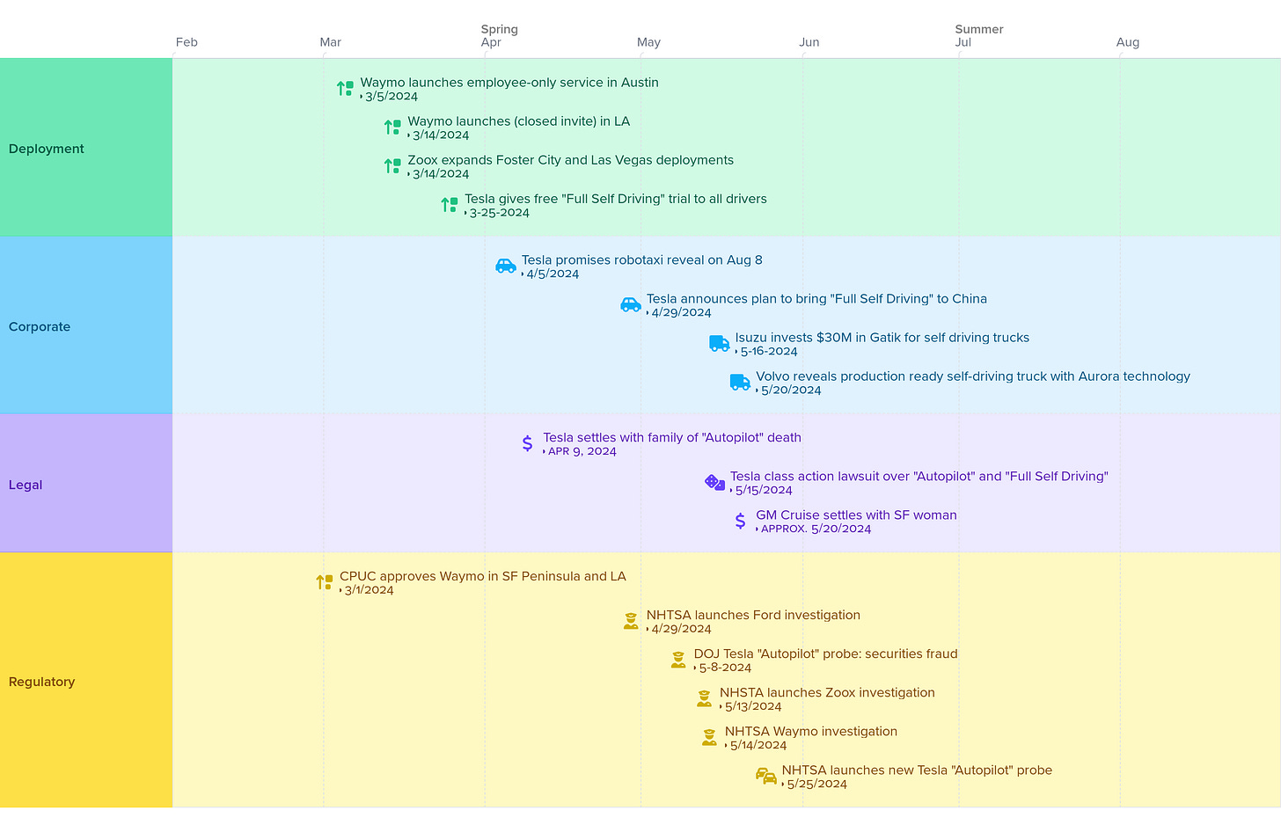The height and width of the screenshot is (825, 1281).
Task: Click the date APPROX. 5/20/2024
Action: (816, 529)
